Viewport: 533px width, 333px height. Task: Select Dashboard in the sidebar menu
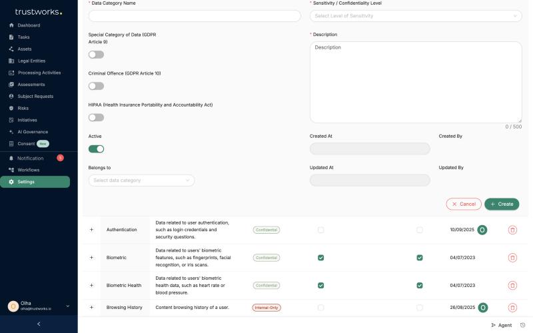[x=29, y=25]
